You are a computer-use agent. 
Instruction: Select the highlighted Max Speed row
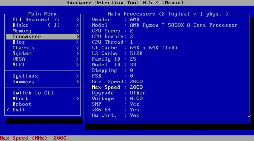tap(117, 87)
